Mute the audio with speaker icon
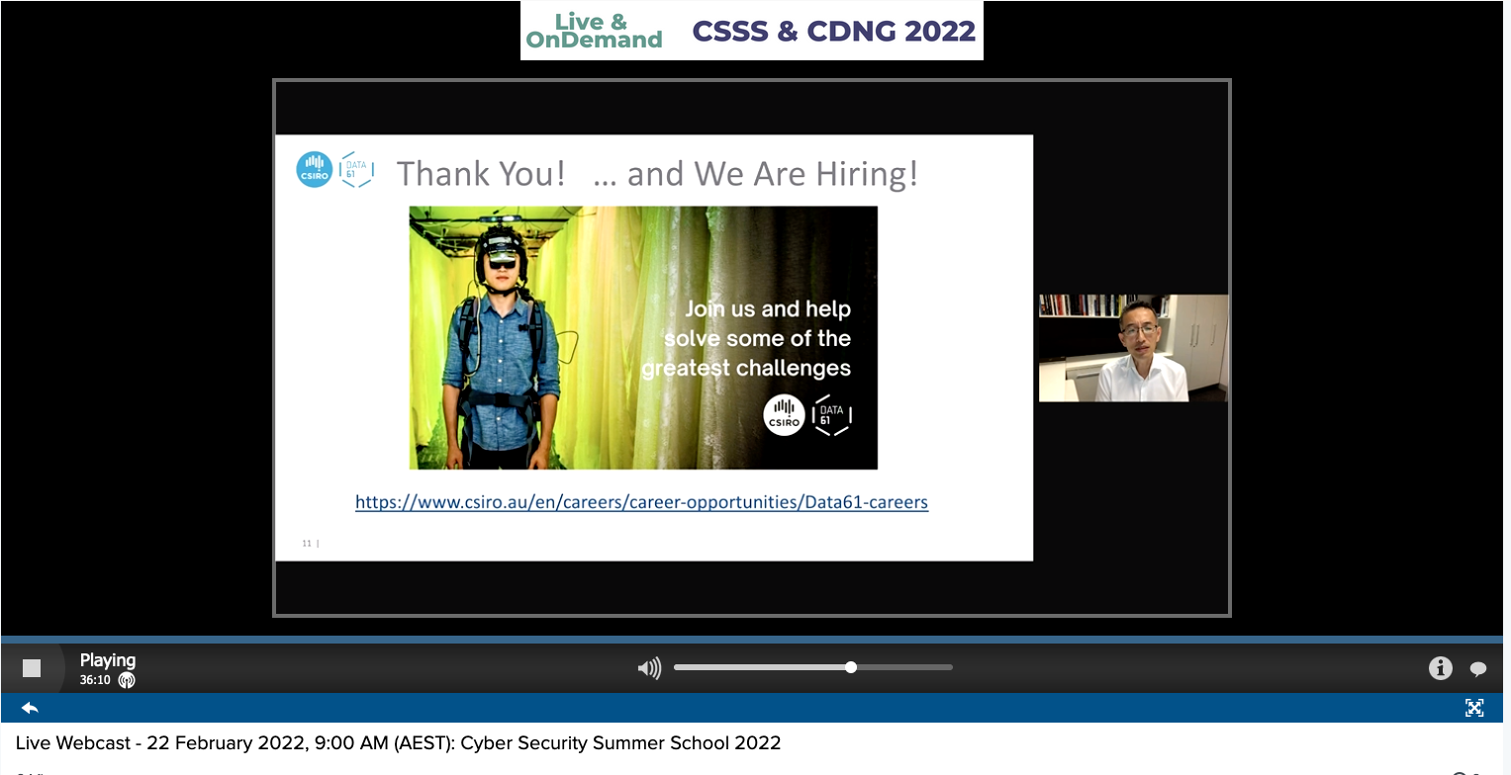The width and height of the screenshot is (1511, 775). click(x=649, y=668)
